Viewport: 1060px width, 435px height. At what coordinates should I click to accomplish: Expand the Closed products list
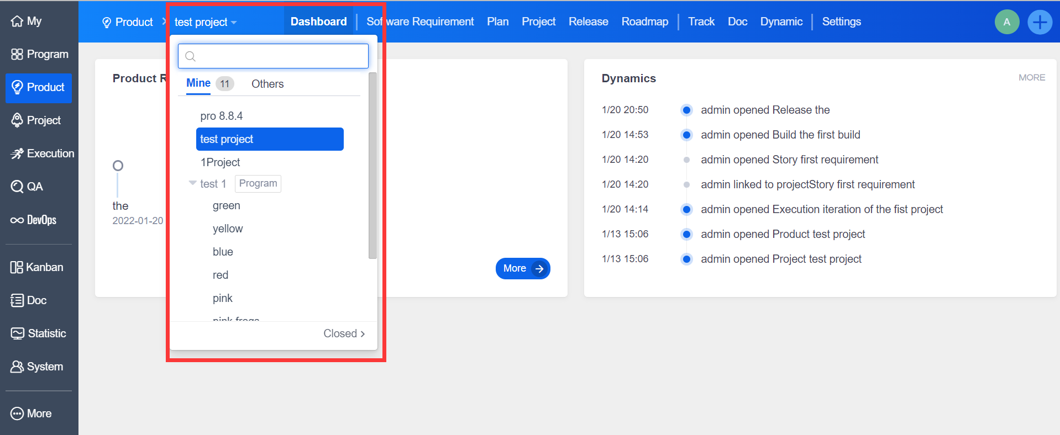[x=344, y=333]
